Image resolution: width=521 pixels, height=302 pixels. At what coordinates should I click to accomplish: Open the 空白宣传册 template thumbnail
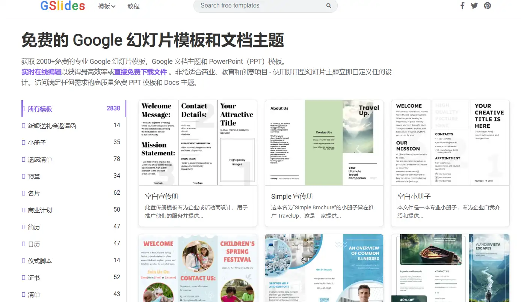(x=198, y=143)
